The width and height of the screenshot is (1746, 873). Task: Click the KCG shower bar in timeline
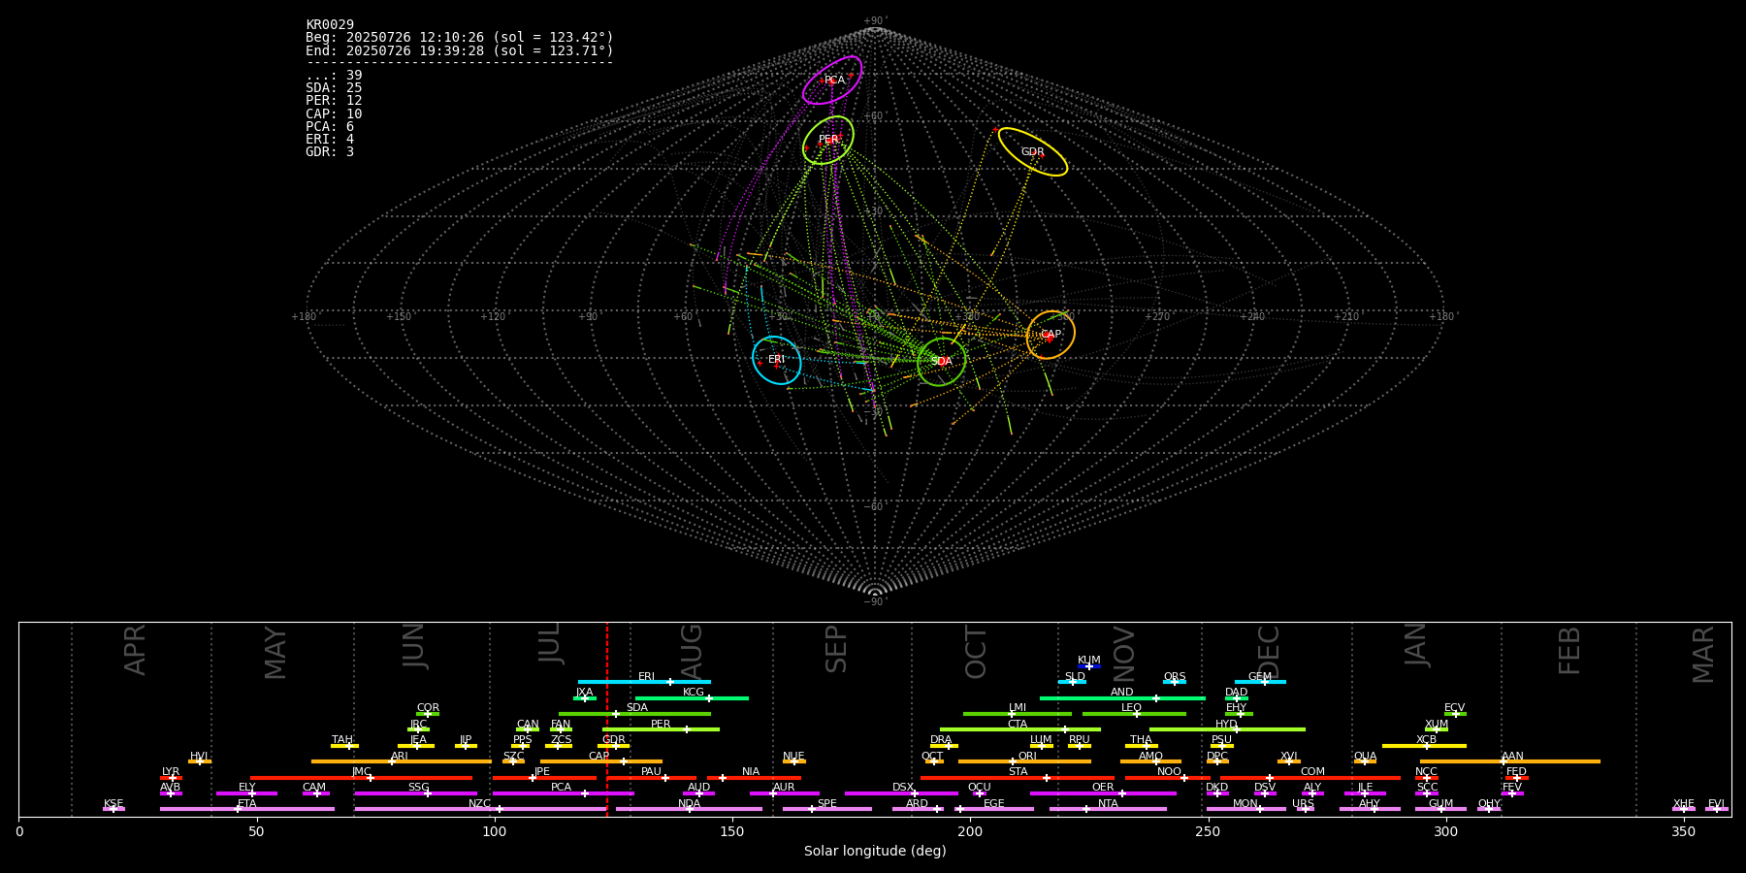coord(692,697)
